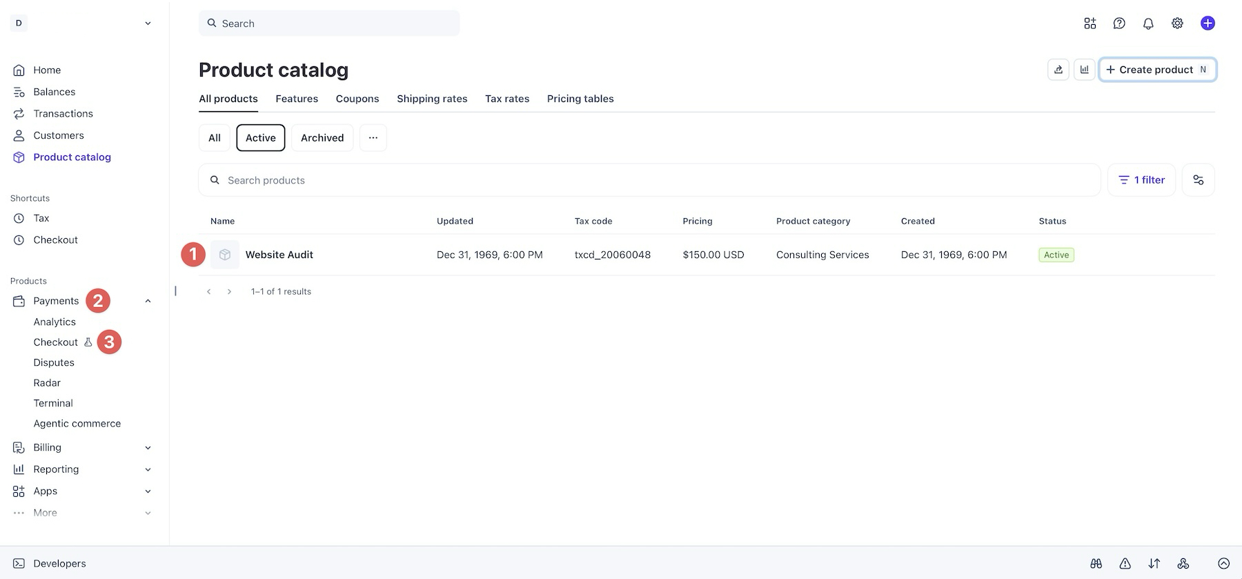1242x579 pixels.
Task: Open the help question mark icon
Action: click(x=1119, y=23)
